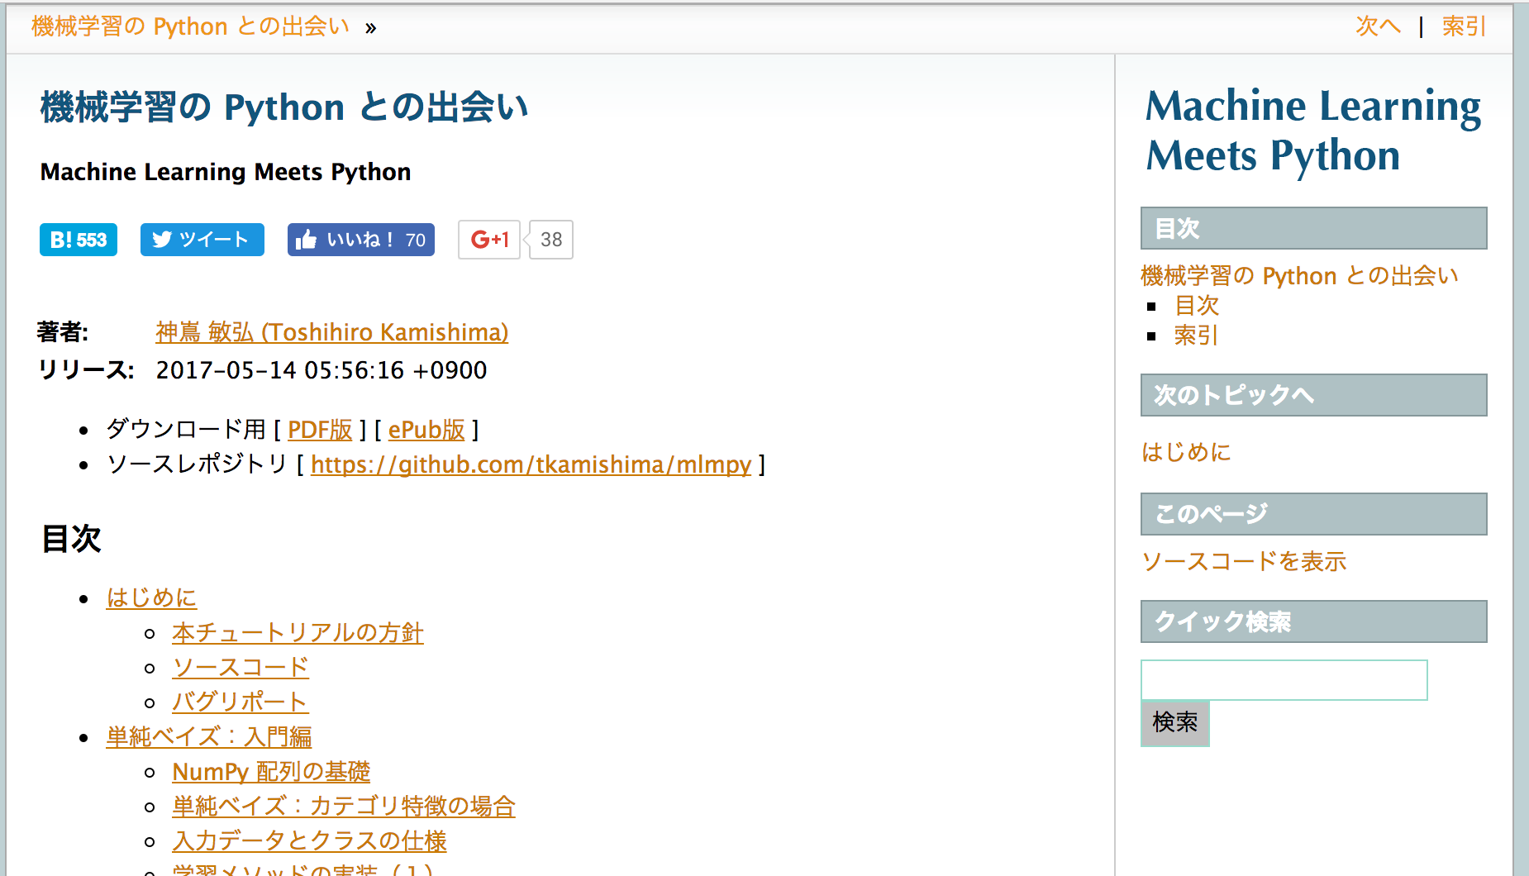Click the Facebook いいね！ like button
This screenshot has height=876, width=1529.
[x=361, y=240]
